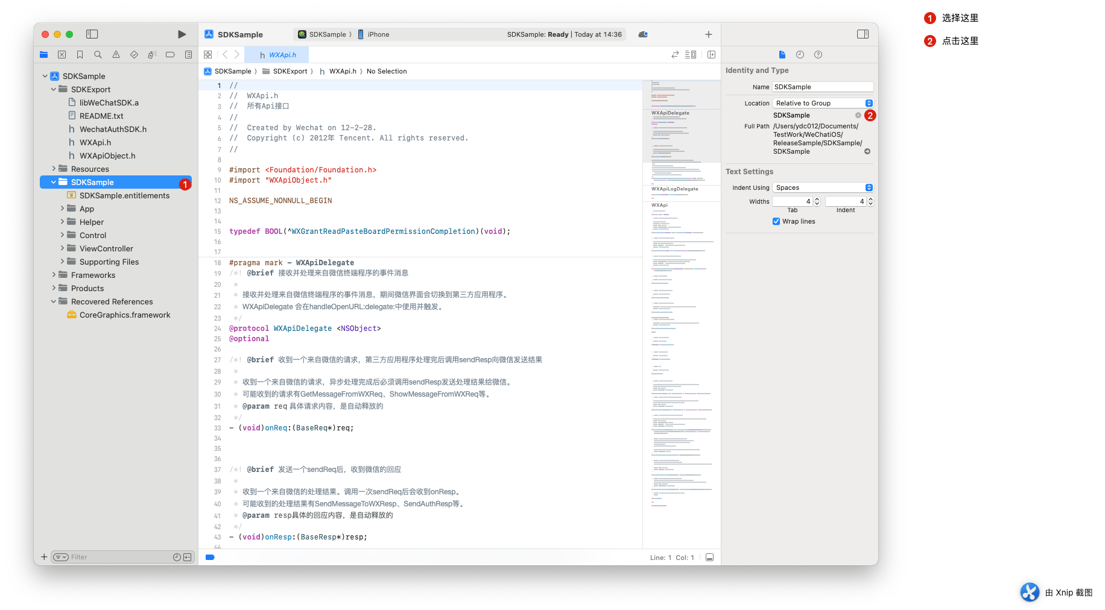Open editor options with minimap icon

tap(691, 55)
